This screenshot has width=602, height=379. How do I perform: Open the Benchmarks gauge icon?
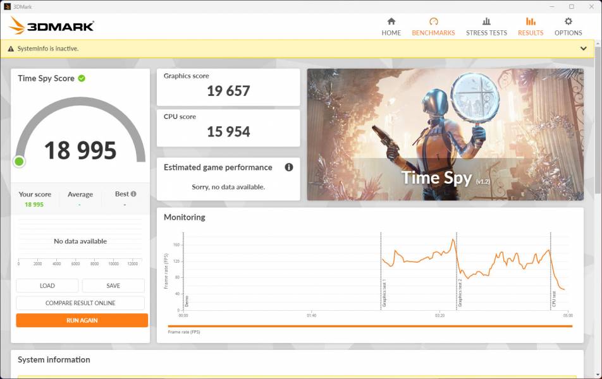point(433,21)
